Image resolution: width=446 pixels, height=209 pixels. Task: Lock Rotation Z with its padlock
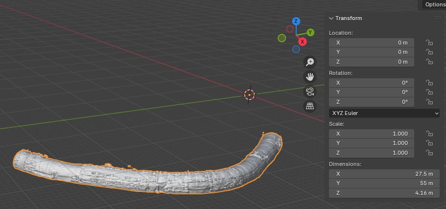[429, 102]
